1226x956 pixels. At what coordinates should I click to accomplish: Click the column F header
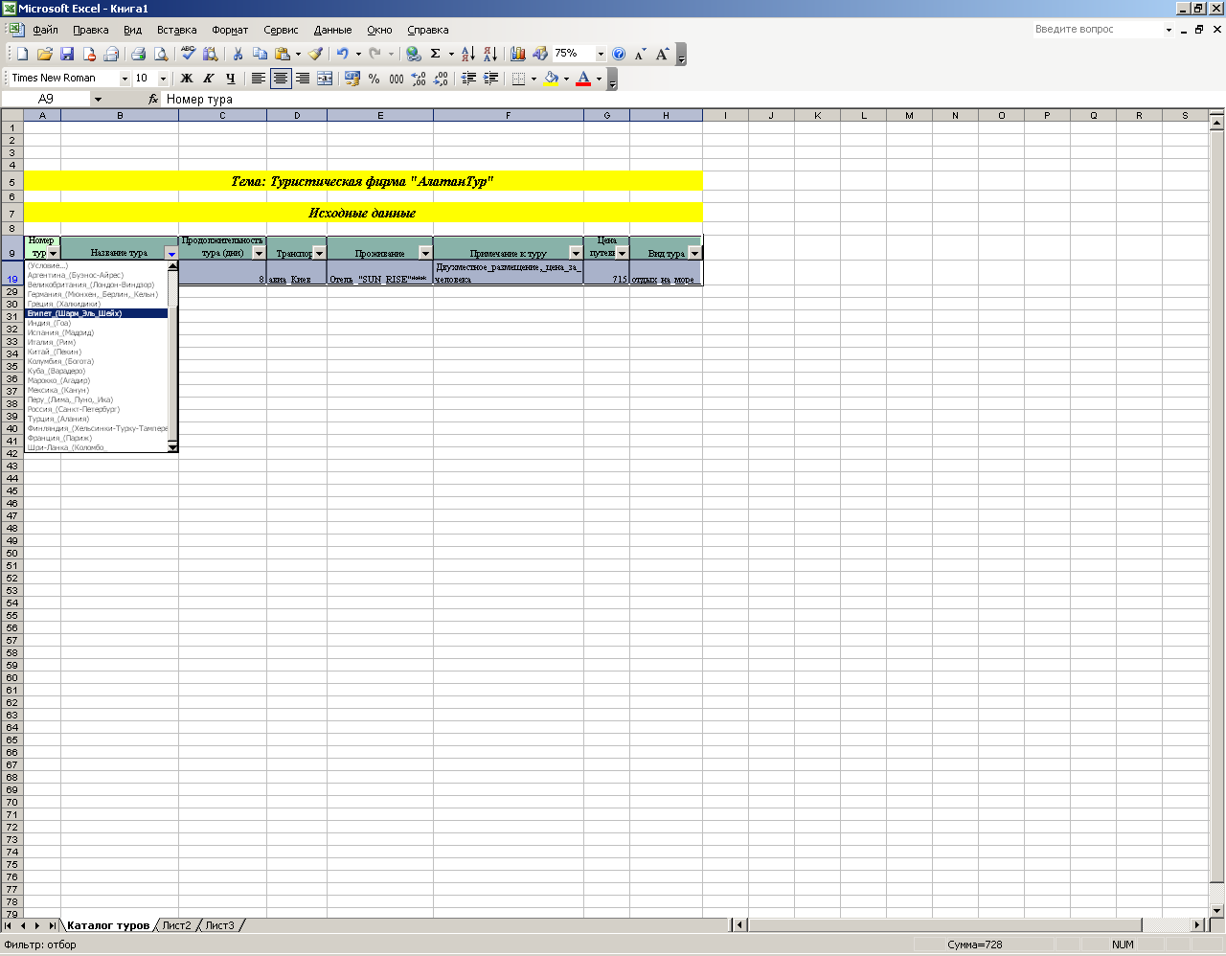[509, 115]
